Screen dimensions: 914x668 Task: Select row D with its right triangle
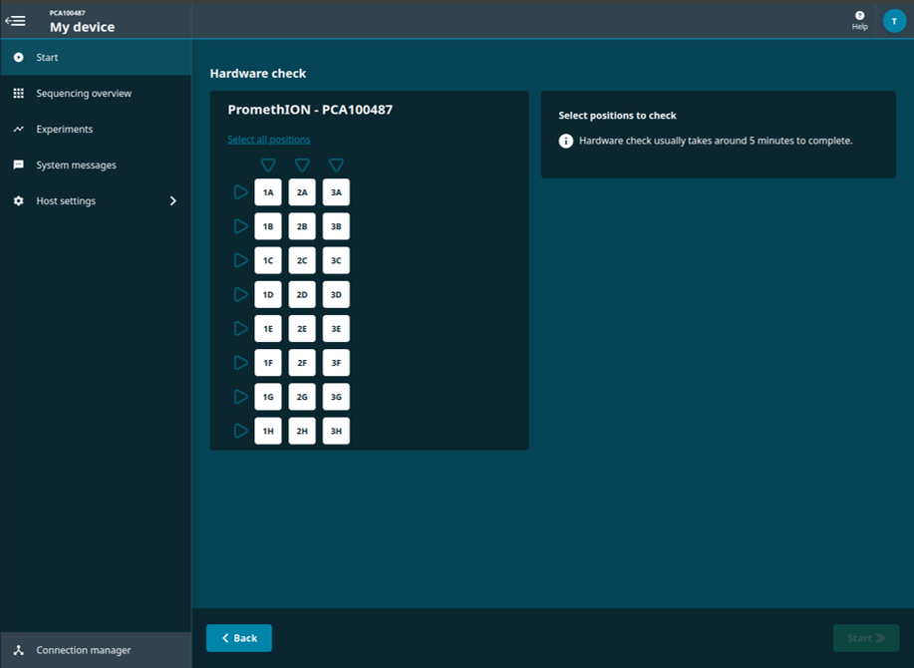tap(241, 294)
